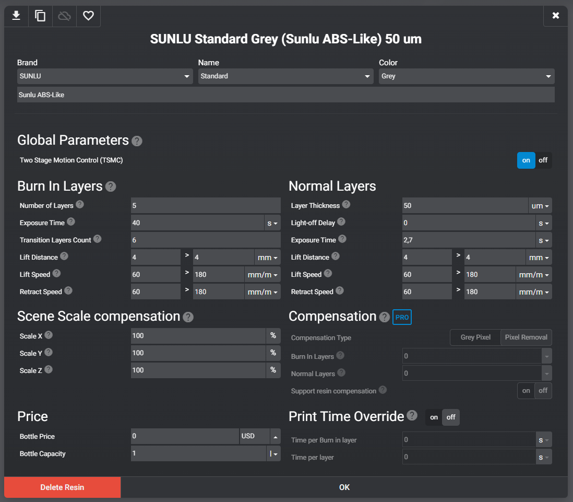Turn on Print Time Override
The width and height of the screenshot is (573, 502).
(434, 417)
